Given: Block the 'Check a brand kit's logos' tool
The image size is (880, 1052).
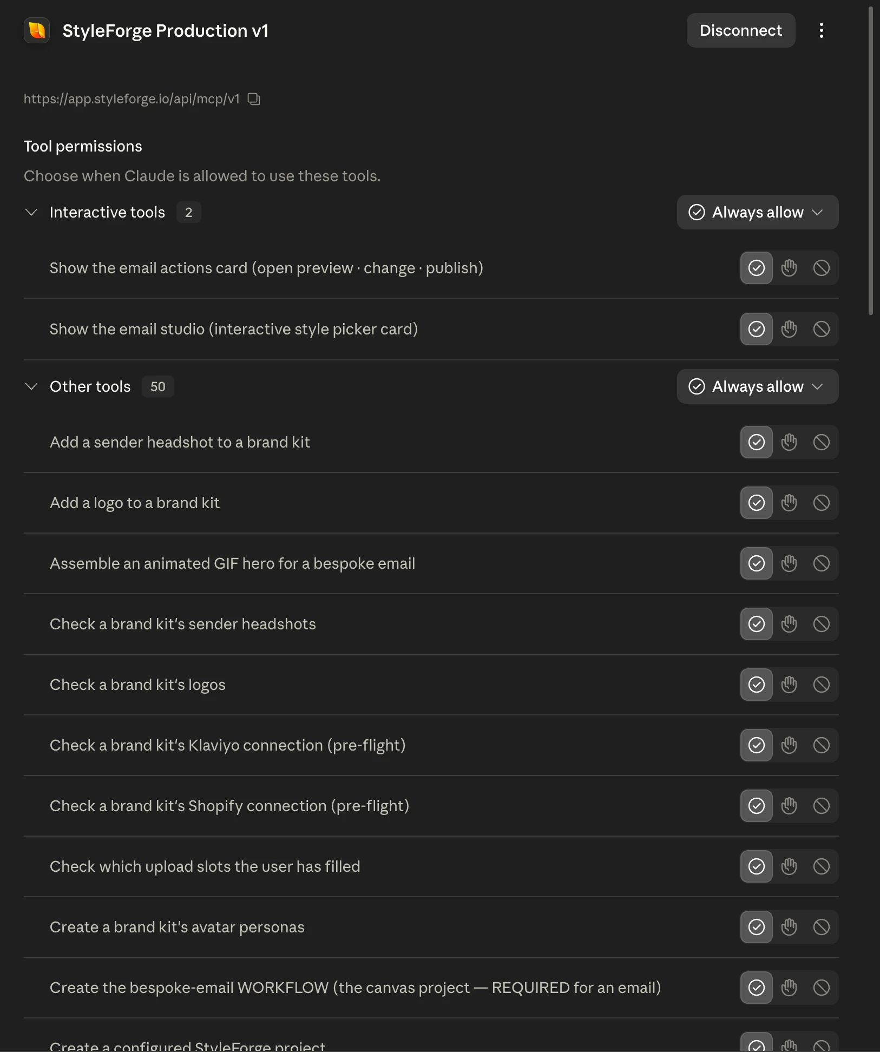Looking at the screenshot, I should tap(822, 685).
